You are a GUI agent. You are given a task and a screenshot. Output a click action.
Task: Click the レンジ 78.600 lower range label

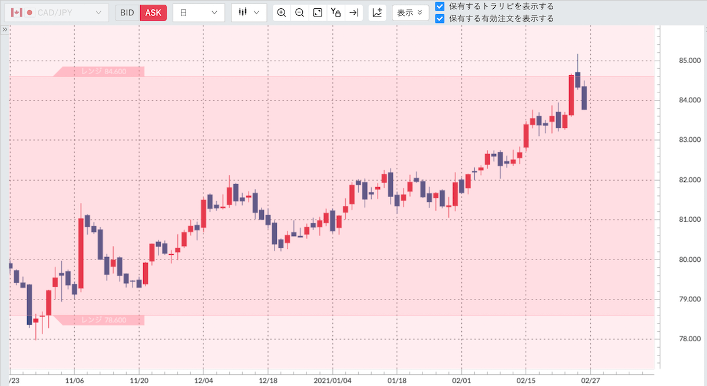click(x=99, y=320)
